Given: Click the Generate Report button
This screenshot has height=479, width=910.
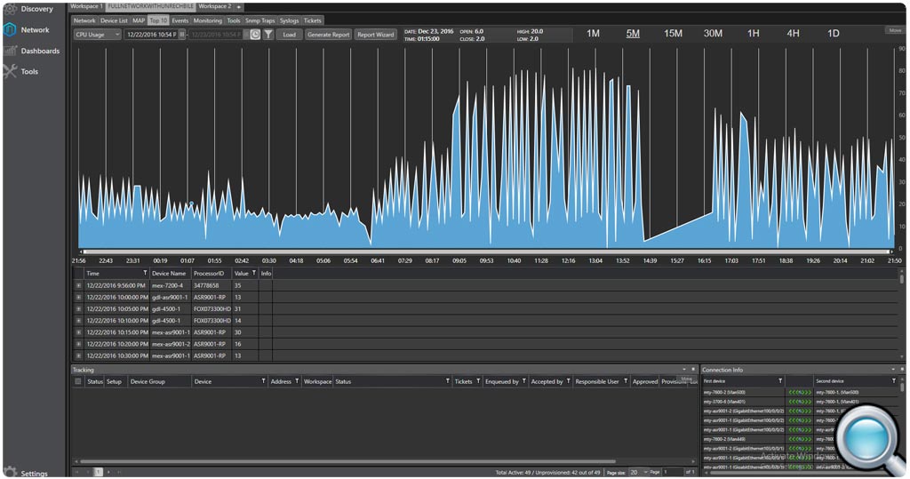Looking at the screenshot, I should pyautogui.click(x=329, y=35).
